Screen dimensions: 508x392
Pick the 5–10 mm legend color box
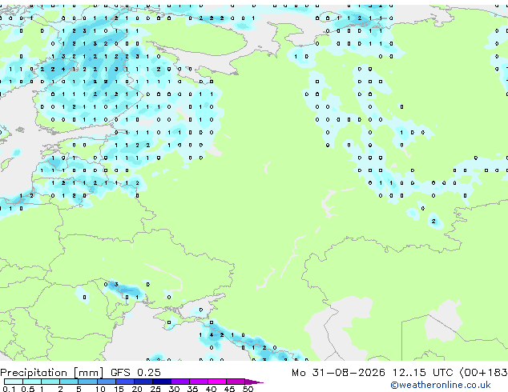[87, 382]
